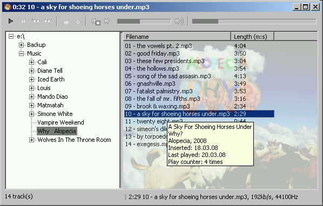Skip forward to the next track
This screenshot has height=206, width=323.
(48, 21)
